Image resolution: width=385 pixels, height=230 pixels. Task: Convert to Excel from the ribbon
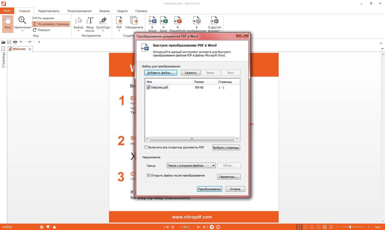coord(163,21)
